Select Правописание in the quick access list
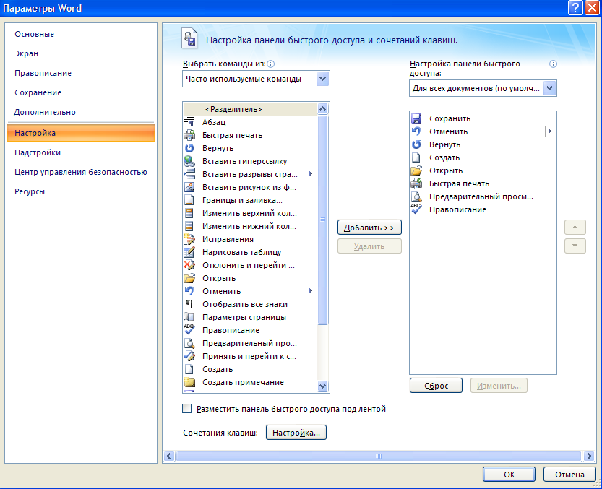Viewport: 602px width, 489px height. (x=483, y=209)
